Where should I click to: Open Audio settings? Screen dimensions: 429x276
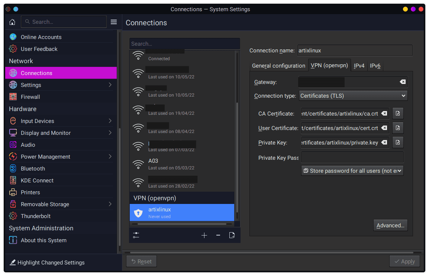pos(61,145)
